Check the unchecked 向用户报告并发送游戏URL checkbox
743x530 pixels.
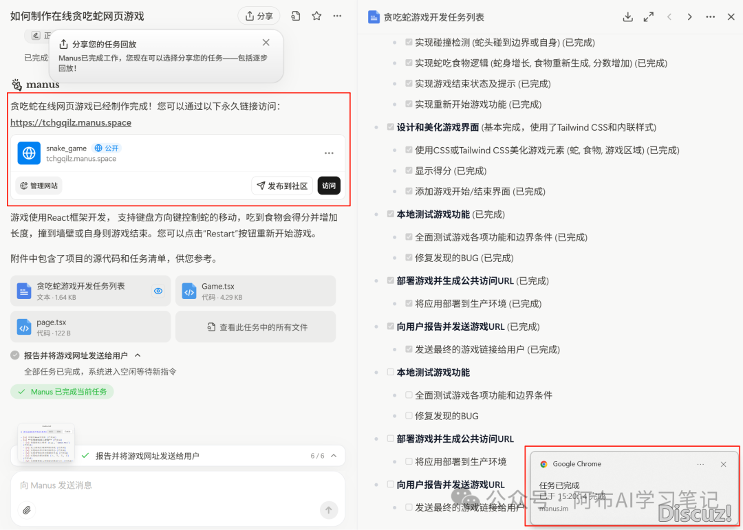pyautogui.click(x=391, y=485)
